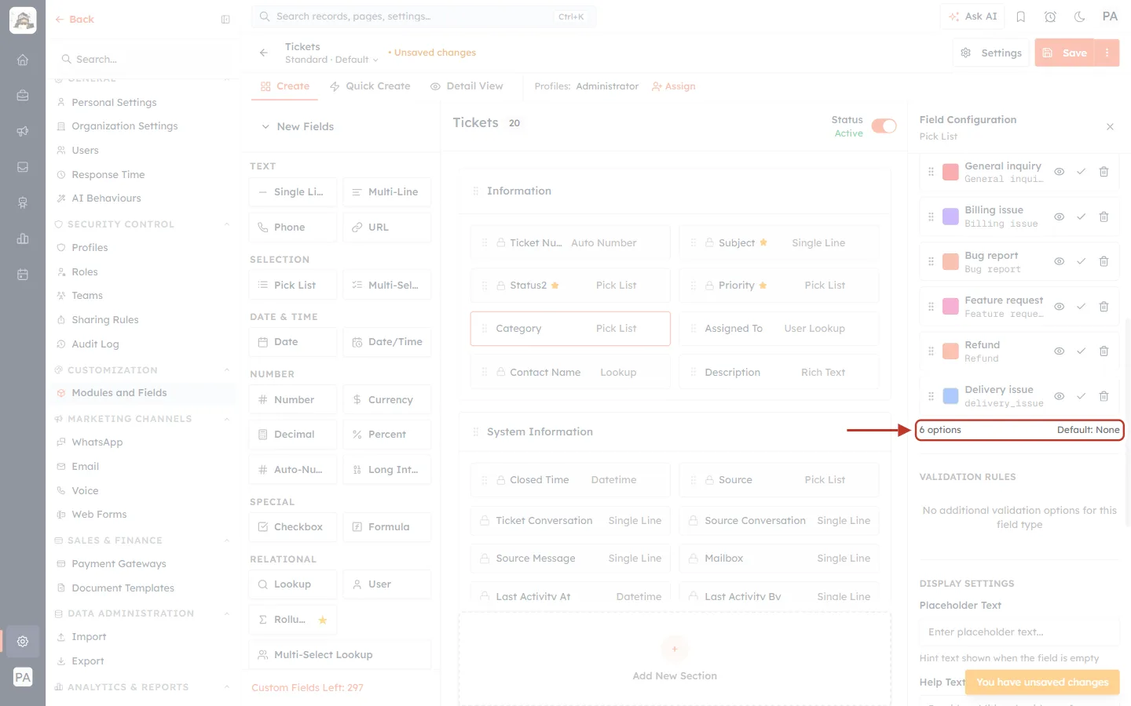The image size is (1131, 706).
Task: Open the calendar icon in left rail
Action: coord(23,275)
